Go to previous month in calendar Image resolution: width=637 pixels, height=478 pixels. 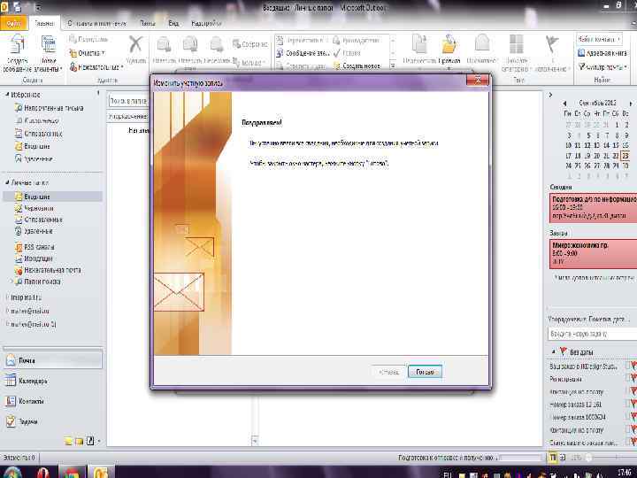coord(564,104)
